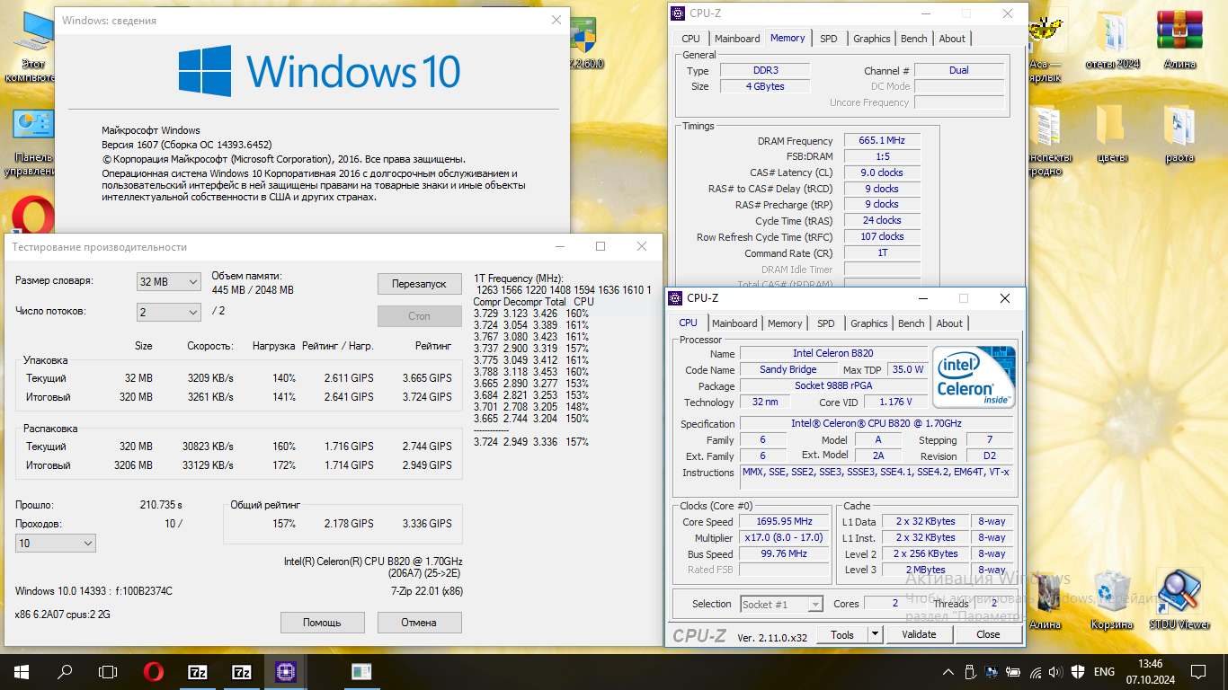Select STDU Viewer desktop shortcut
Image resolution: width=1228 pixels, height=690 pixels.
[x=1179, y=597]
